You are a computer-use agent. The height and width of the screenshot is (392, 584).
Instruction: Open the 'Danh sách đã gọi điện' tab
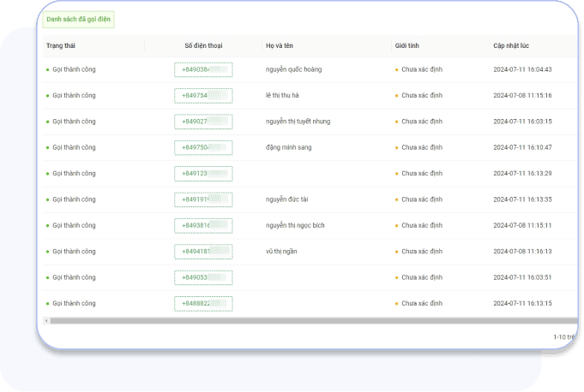pyautogui.click(x=78, y=20)
